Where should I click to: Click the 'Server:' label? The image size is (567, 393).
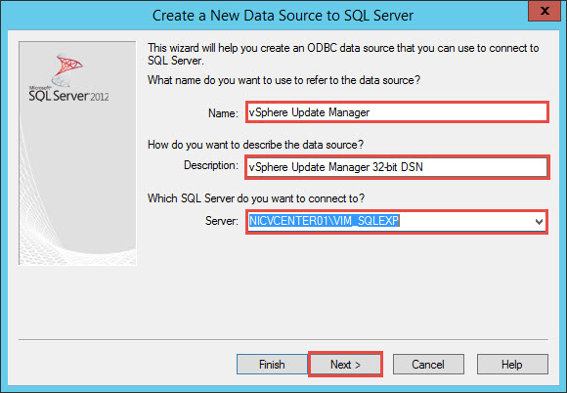222,221
